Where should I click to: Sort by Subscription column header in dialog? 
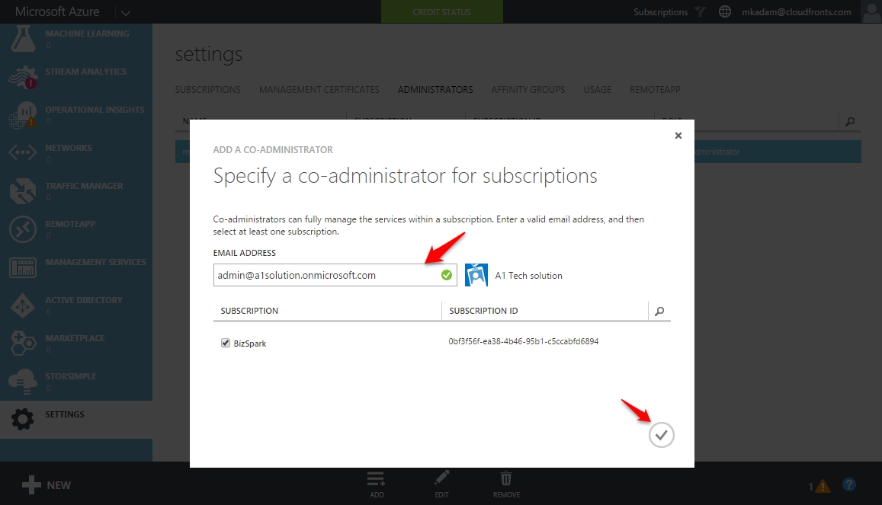coord(249,311)
